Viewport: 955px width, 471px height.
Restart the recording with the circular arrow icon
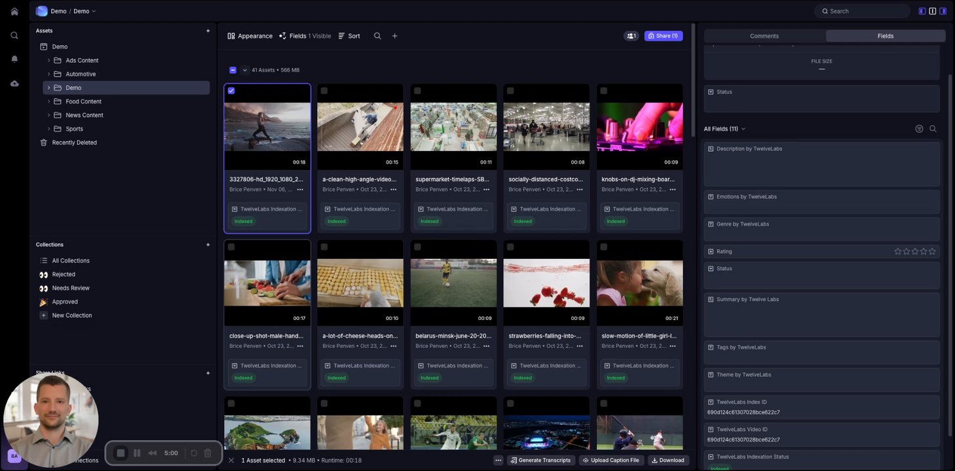194,453
